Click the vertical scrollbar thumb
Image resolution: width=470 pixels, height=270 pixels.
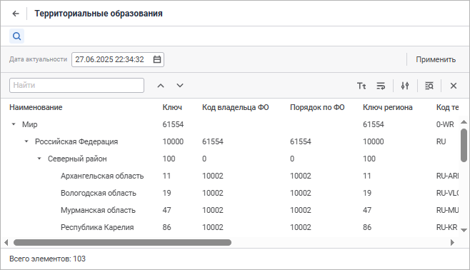[464, 145]
